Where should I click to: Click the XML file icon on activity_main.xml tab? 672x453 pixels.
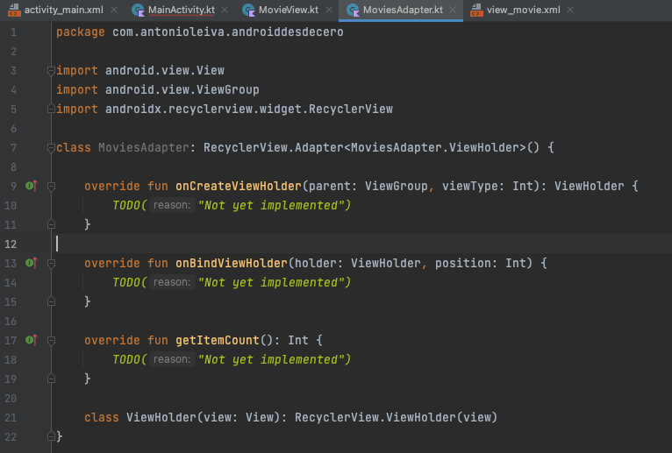(14, 10)
